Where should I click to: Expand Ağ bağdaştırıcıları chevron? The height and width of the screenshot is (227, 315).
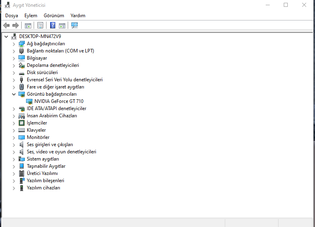click(x=14, y=44)
